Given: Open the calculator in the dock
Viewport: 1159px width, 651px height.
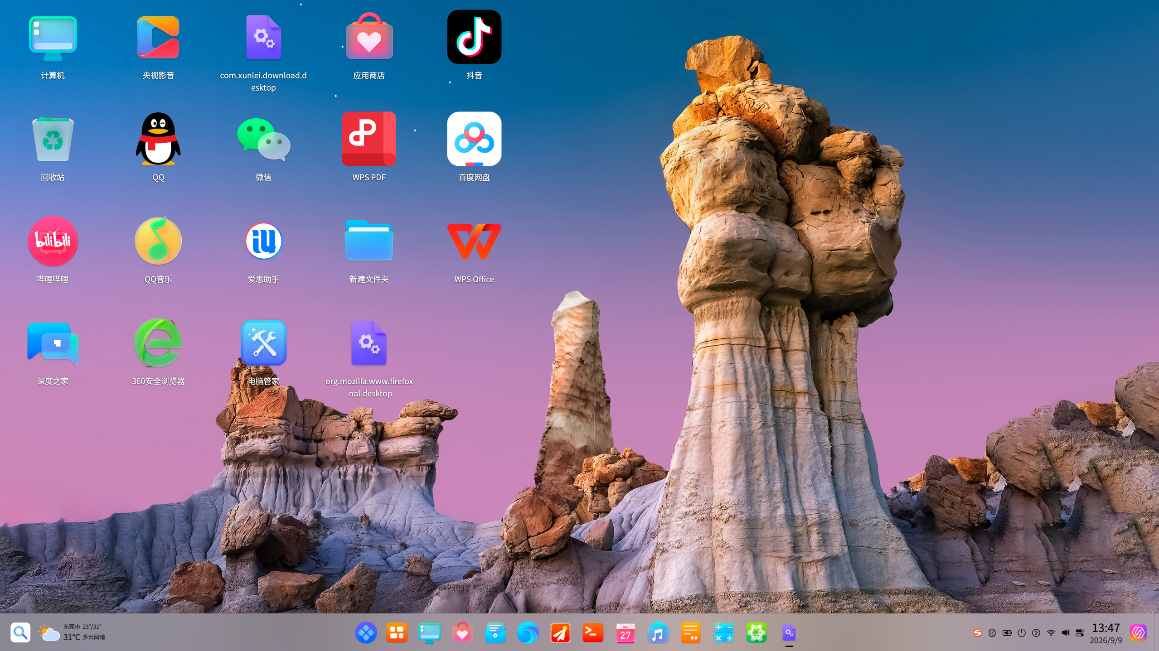Looking at the screenshot, I should (x=723, y=632).
